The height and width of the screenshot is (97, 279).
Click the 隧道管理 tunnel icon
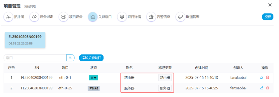[180, 17]
